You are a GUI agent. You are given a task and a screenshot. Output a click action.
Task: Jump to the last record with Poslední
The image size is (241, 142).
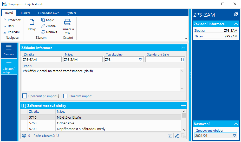click(x=12, y=32)
